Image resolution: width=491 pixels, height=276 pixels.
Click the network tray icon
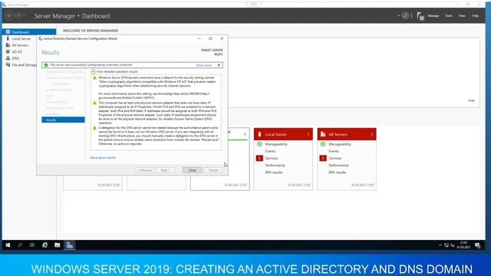pos(447,245)
